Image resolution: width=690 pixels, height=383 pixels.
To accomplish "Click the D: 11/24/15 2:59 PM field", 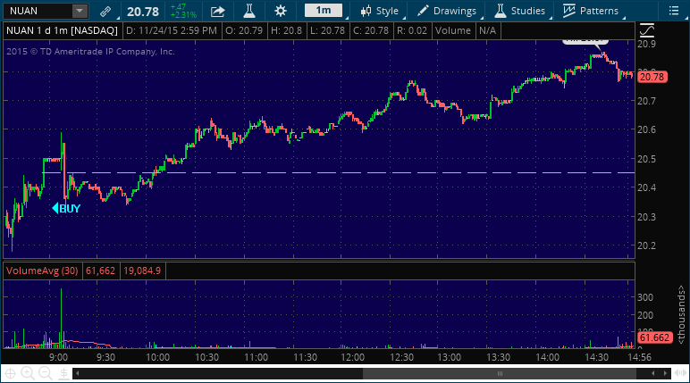I will point(172,30).
